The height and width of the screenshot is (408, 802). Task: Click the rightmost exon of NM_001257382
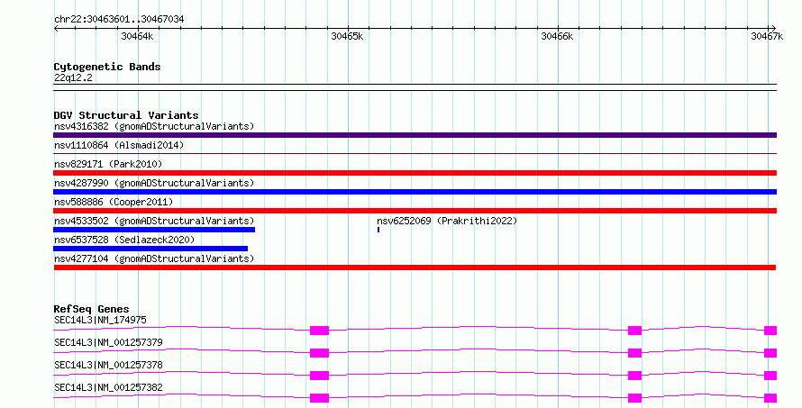click(x=770, y=398)
